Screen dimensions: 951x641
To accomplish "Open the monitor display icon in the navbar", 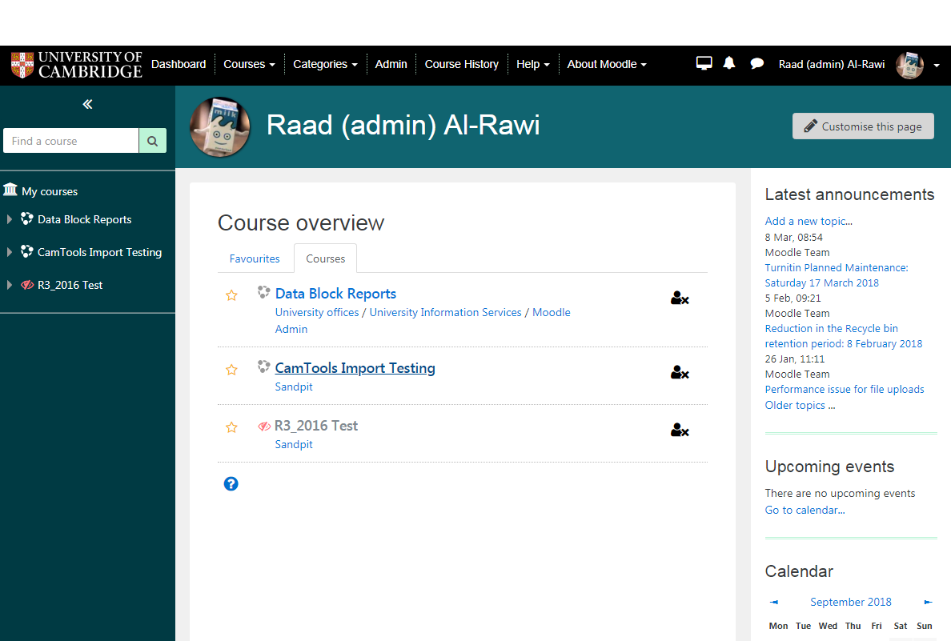I will (704, 63).
